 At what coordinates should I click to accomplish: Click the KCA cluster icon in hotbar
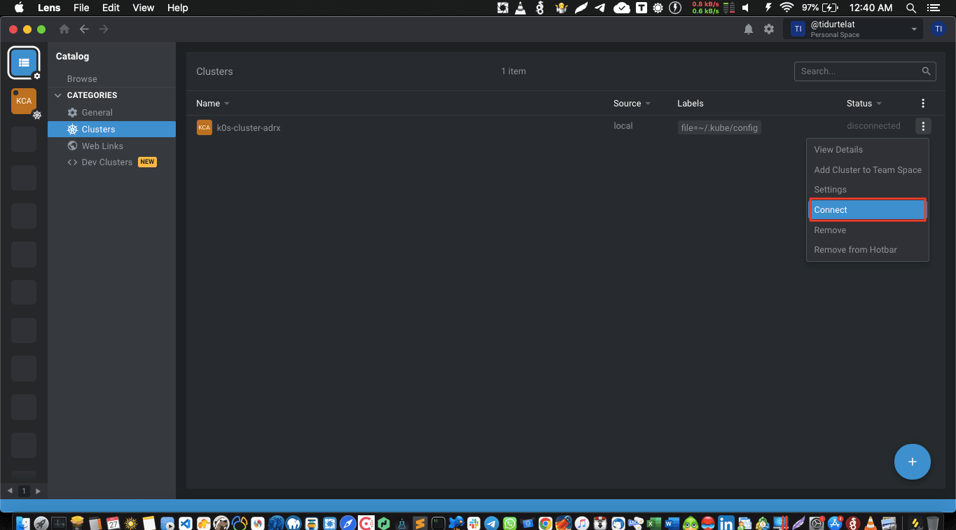[24, 101]
